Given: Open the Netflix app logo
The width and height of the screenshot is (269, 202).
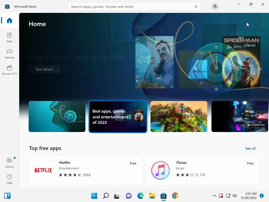Looking at the screenshot, I should click(x=43, y=170).
